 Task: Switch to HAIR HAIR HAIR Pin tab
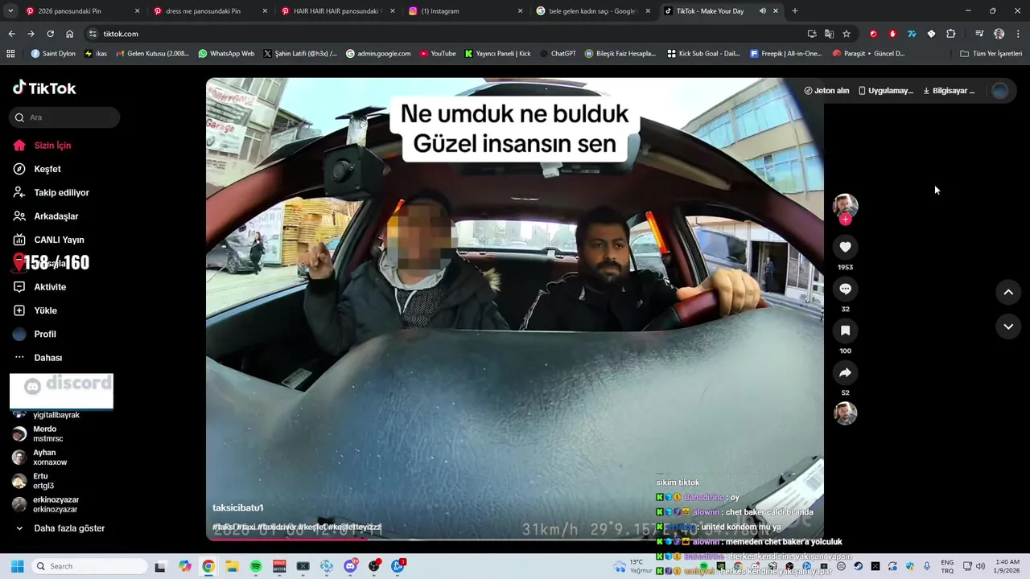coord(338,11)
